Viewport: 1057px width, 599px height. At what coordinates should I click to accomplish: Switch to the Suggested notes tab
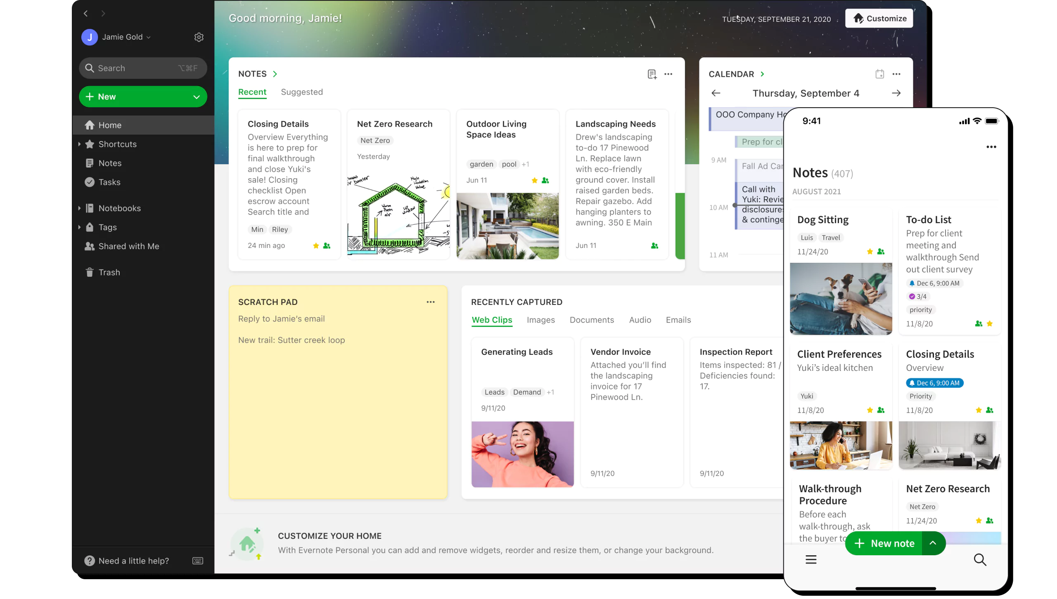[302, 92]
